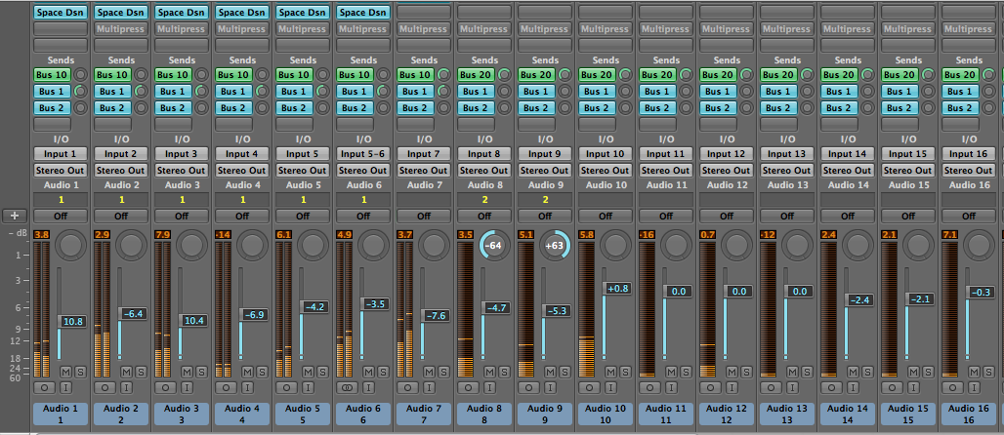Click the Bus 1 send slot on Audio 15
The width and height of the screenshot is (1004, 435).
(x=899, y=92)
